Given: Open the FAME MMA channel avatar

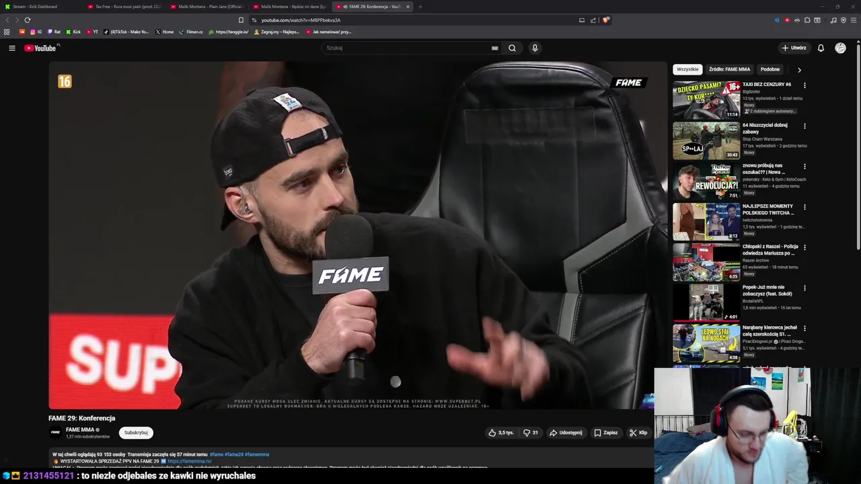Looking at the screenshot, I should pyautogui.click(x=56, y=432).
